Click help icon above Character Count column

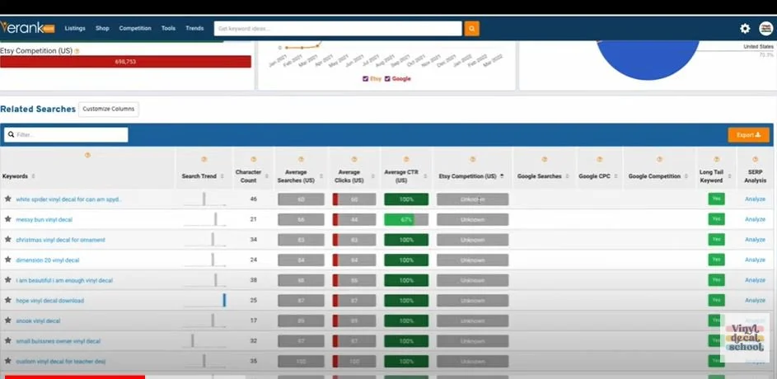[x=254, y=160]
